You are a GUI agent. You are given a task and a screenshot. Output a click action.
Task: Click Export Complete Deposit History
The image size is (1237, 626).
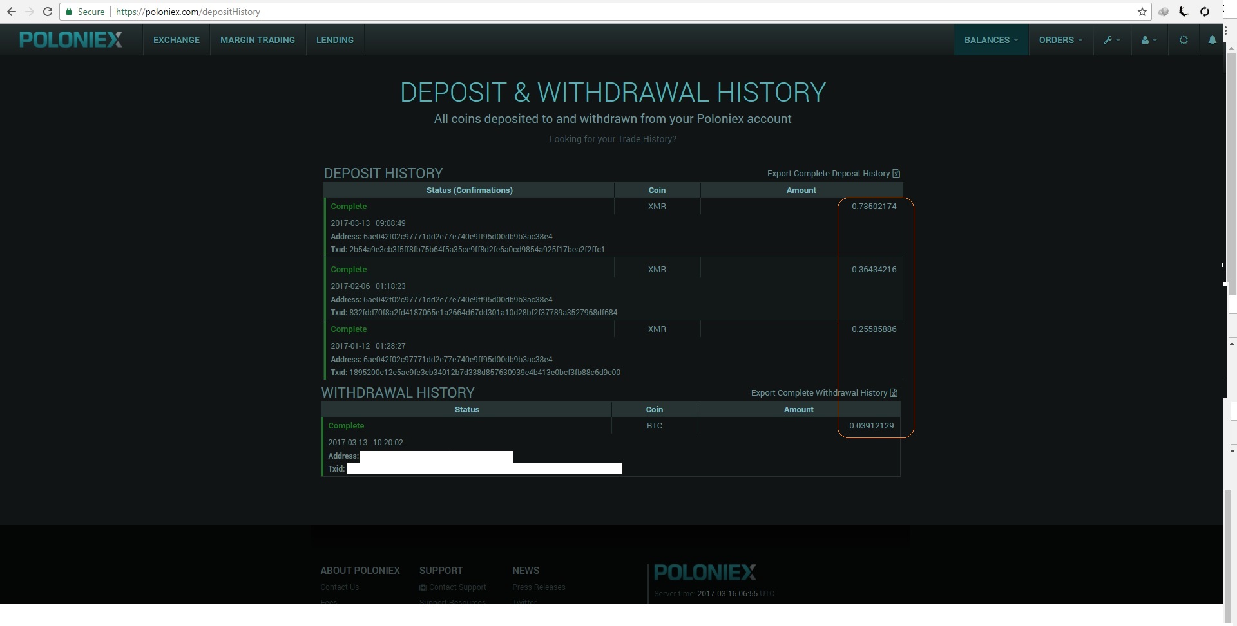tap(829, 174)
